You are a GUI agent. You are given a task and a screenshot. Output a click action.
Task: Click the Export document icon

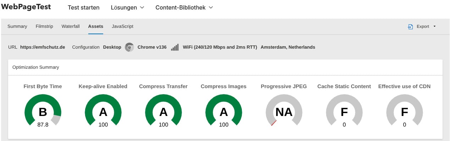(x=410, y=26)
